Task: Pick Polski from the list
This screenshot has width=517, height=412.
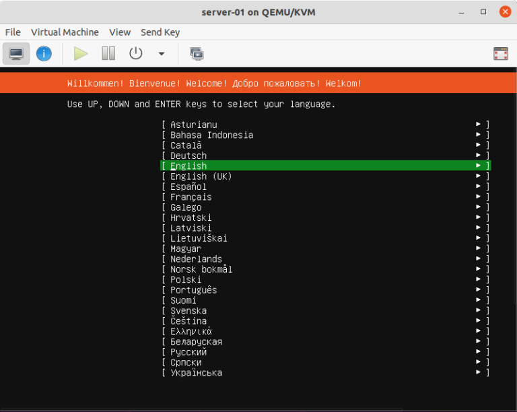Action: coord(325,279)
